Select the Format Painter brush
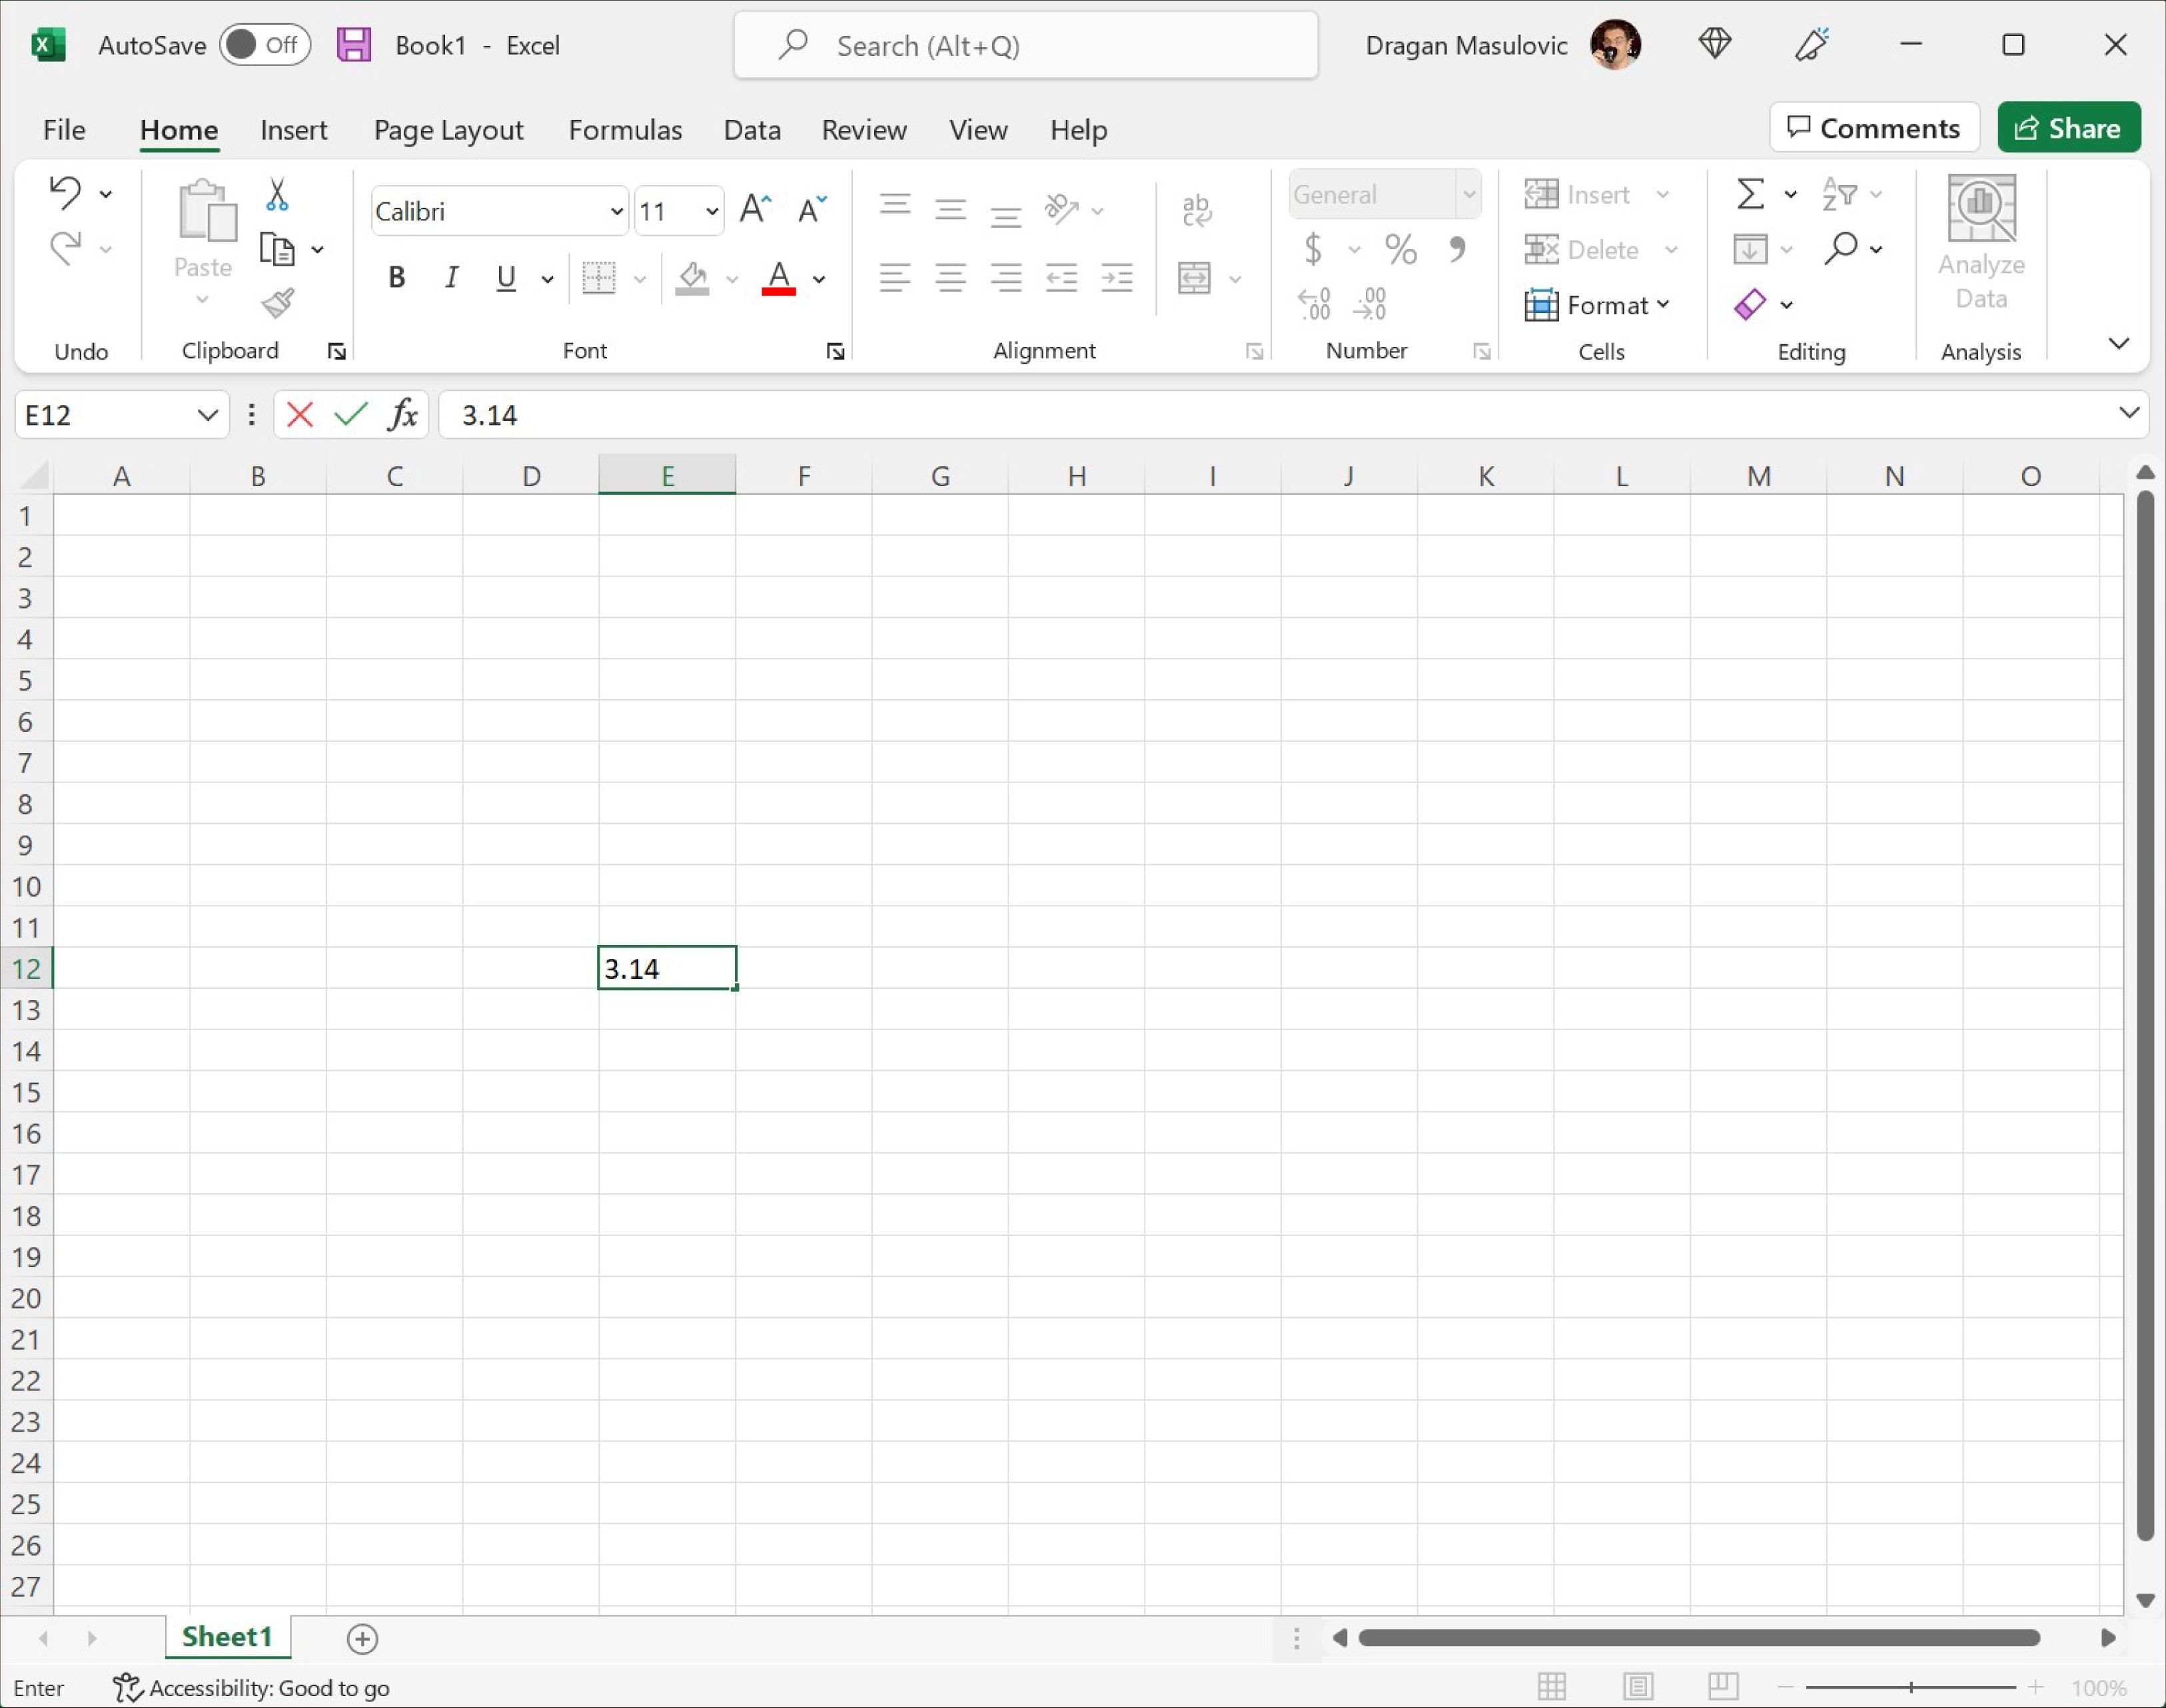 [277, 303]
